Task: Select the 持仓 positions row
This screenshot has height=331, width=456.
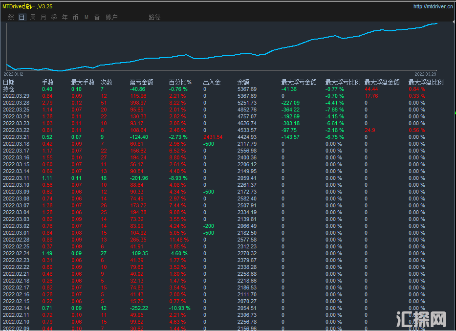Action: 9,89
